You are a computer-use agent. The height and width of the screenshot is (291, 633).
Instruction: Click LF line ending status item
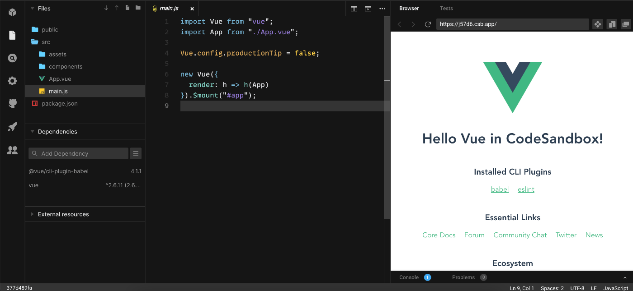point(594,288)
